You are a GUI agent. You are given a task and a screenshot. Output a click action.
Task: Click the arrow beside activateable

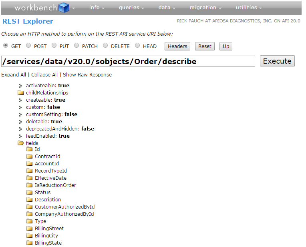point(20,86)
